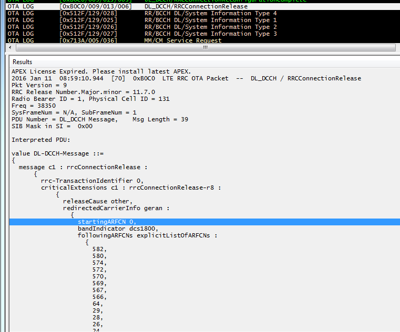400x332 pixels.
Task: Click the bandIndicator dcs1800 line
Action: point(118,229)
